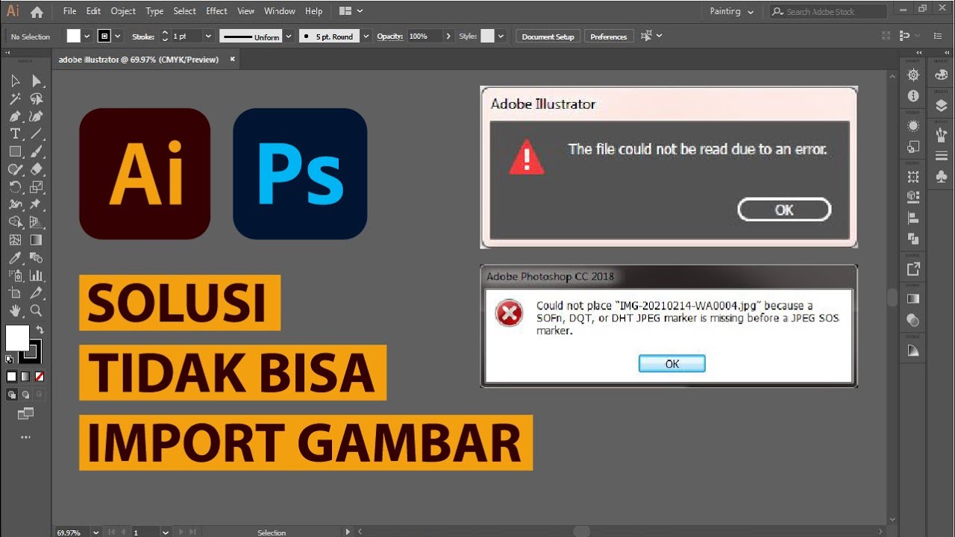Image resolution: width=955 pixels, height=537 pixels.
Task: Open the Type menu
Action: click(x=154, y=11)
